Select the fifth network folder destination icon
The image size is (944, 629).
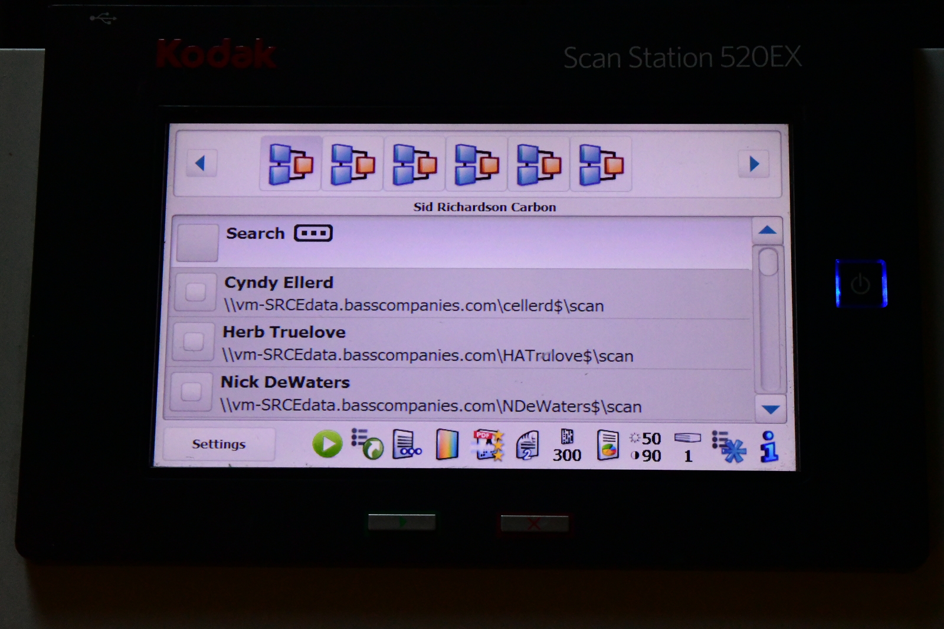[x=539, y=164]
